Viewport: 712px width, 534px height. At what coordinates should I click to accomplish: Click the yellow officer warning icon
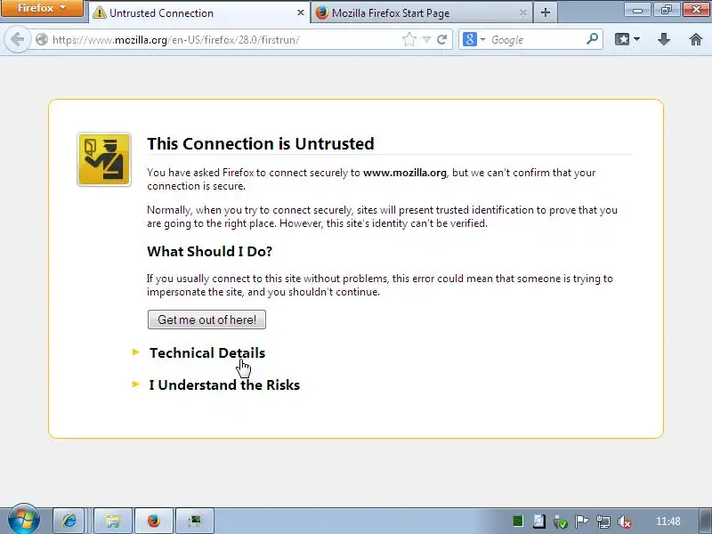(x=104, y=159)
